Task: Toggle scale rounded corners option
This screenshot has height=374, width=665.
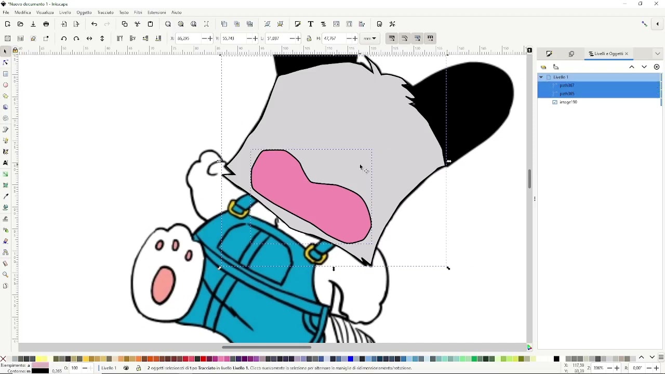Action: pyautogui.click(x=405, y=38)
